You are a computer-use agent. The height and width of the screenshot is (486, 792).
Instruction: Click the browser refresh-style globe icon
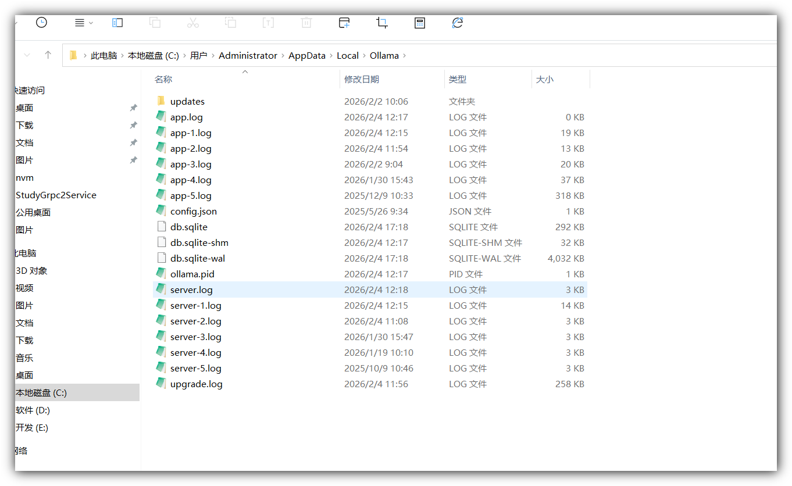458,23
